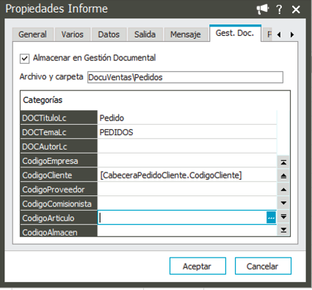This screenshot has height=290, width=312.
Task: Move down one row arrow
Action: (x=283, y=203)
